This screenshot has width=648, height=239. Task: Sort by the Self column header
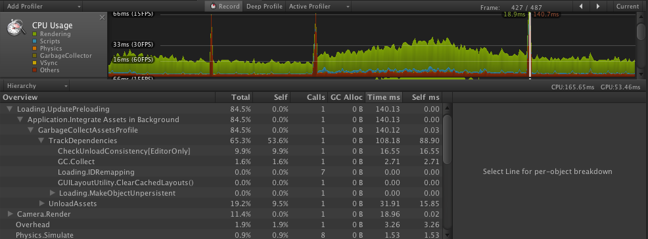coord(271,97)
